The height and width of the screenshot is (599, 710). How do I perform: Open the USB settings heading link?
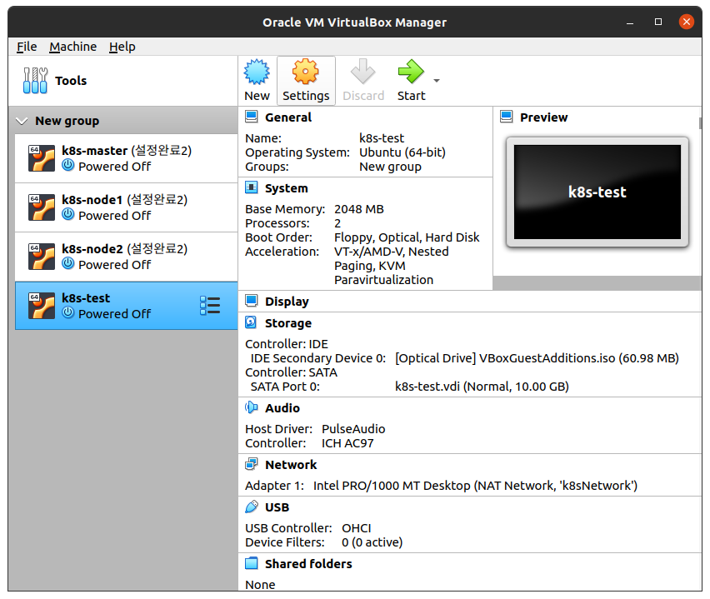277,507
